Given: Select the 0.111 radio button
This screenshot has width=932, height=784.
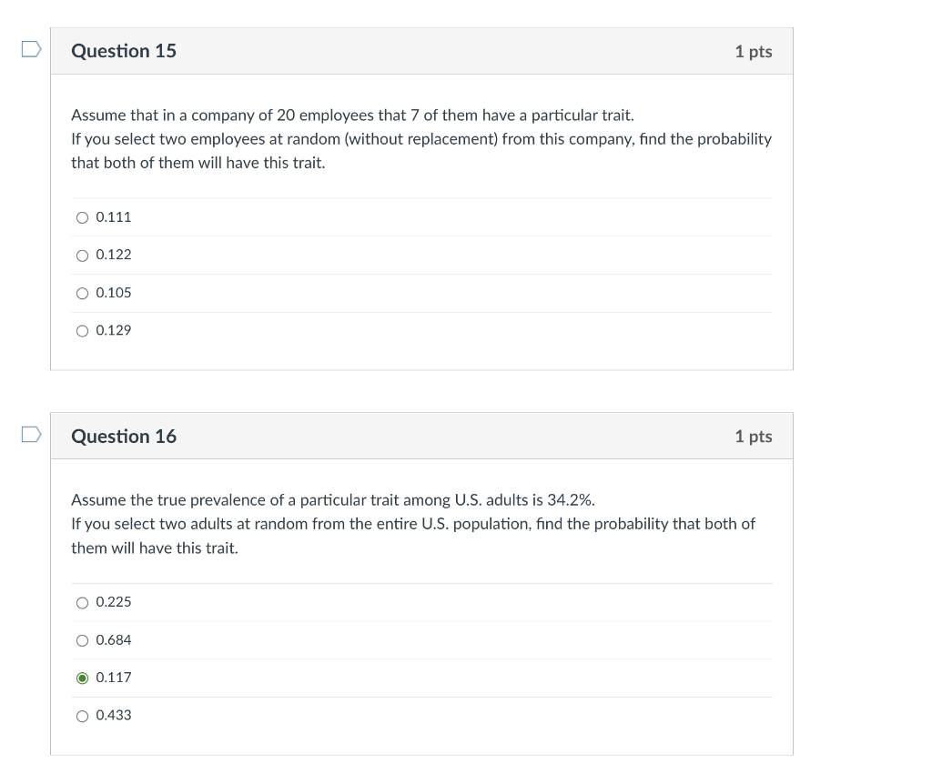Looking at the screenshot, I should point(83,217).
